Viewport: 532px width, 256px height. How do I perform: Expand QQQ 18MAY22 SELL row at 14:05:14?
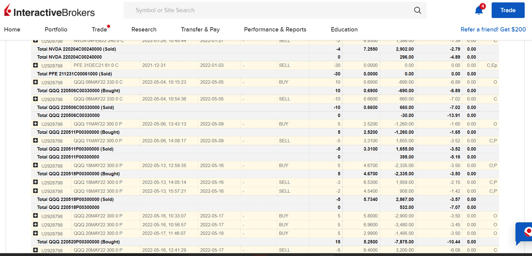coord(35,182)
